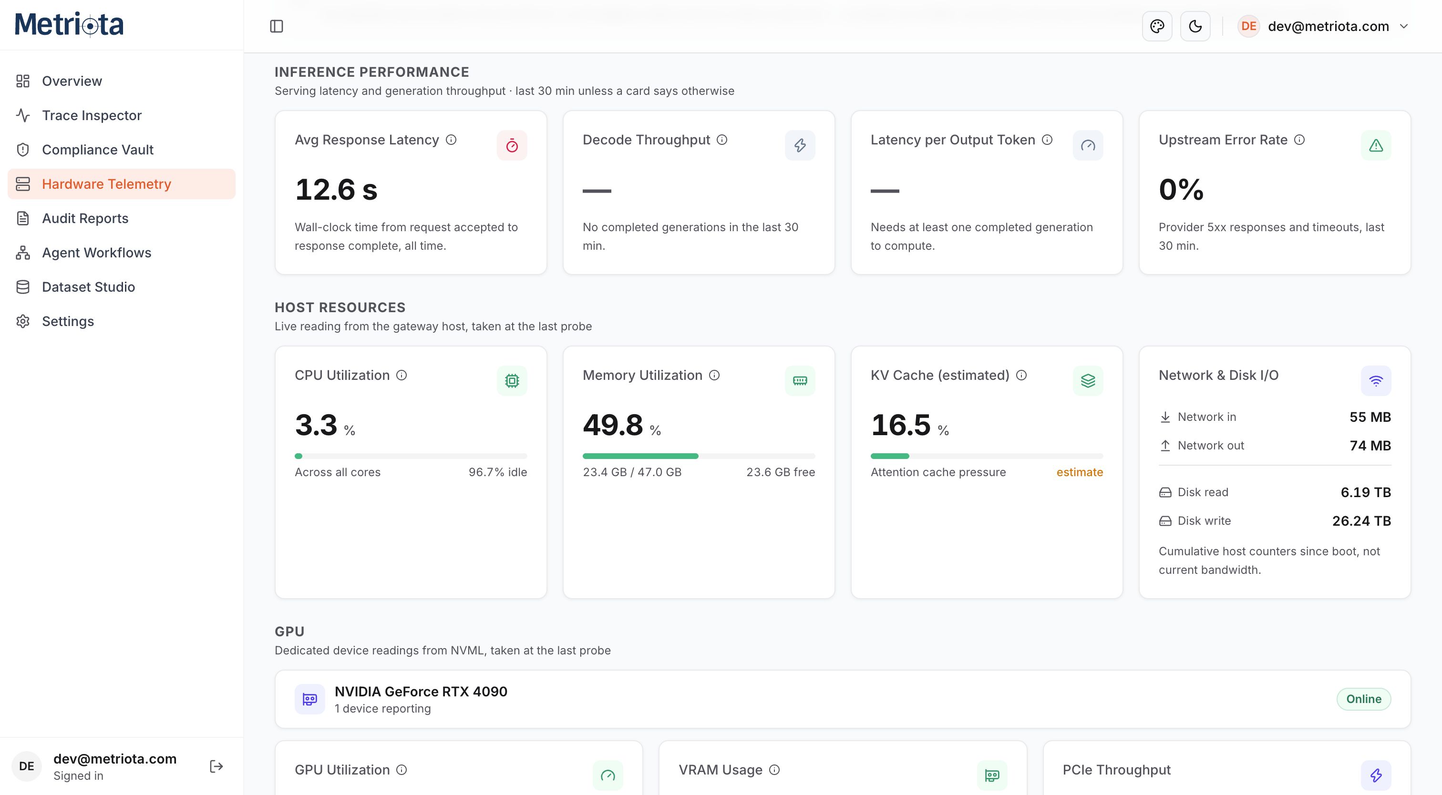The height and width of the screenshot is (795, 1442).
Task: Show info for Decode Throughput
Action: click(x=722, y=140)
